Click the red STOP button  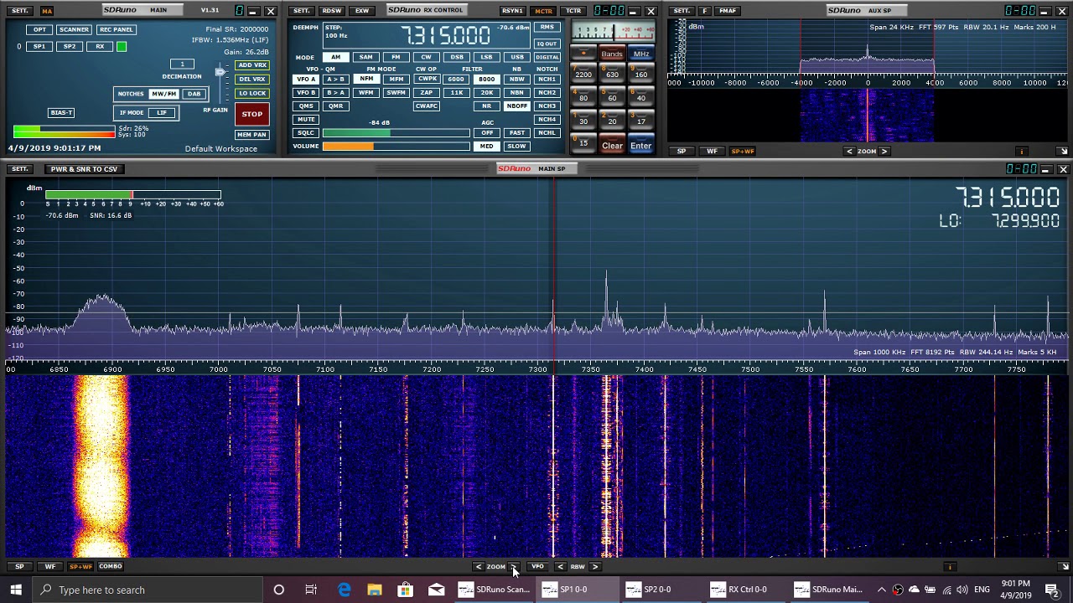[251, 114]
